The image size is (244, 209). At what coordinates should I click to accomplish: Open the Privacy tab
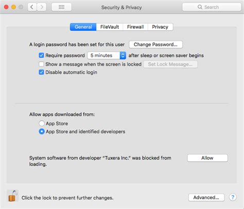tap(160, 27)
